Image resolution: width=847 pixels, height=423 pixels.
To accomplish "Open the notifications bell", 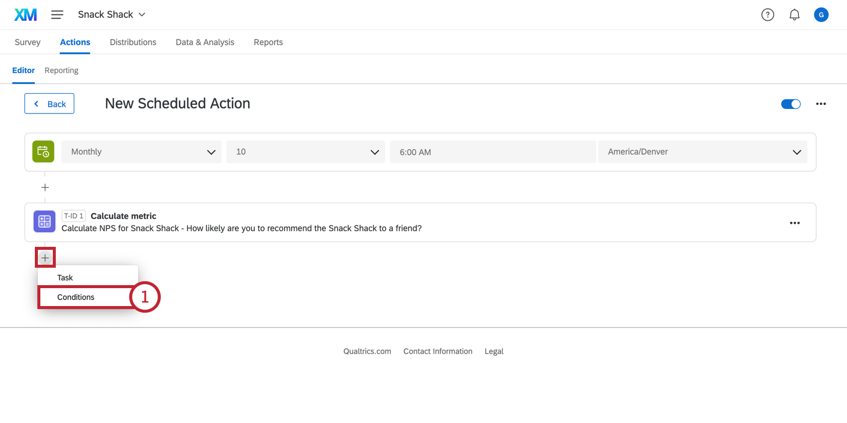I will pyautogui.click(x=795, y=15).
